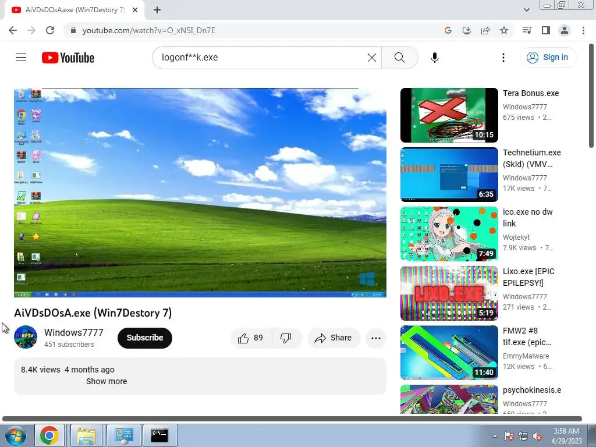Show hidden tray icons arrow
The height and width of the screenshot is (447, 596).
click(495, 436)
